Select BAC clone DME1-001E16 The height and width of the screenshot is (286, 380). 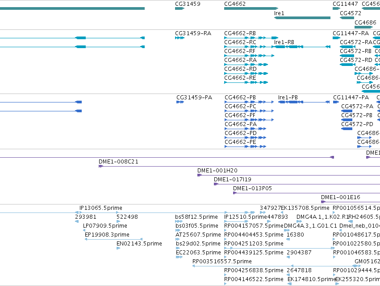point(351,202)
